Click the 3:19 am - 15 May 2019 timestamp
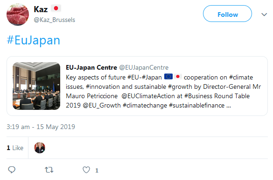 (41, 127)
